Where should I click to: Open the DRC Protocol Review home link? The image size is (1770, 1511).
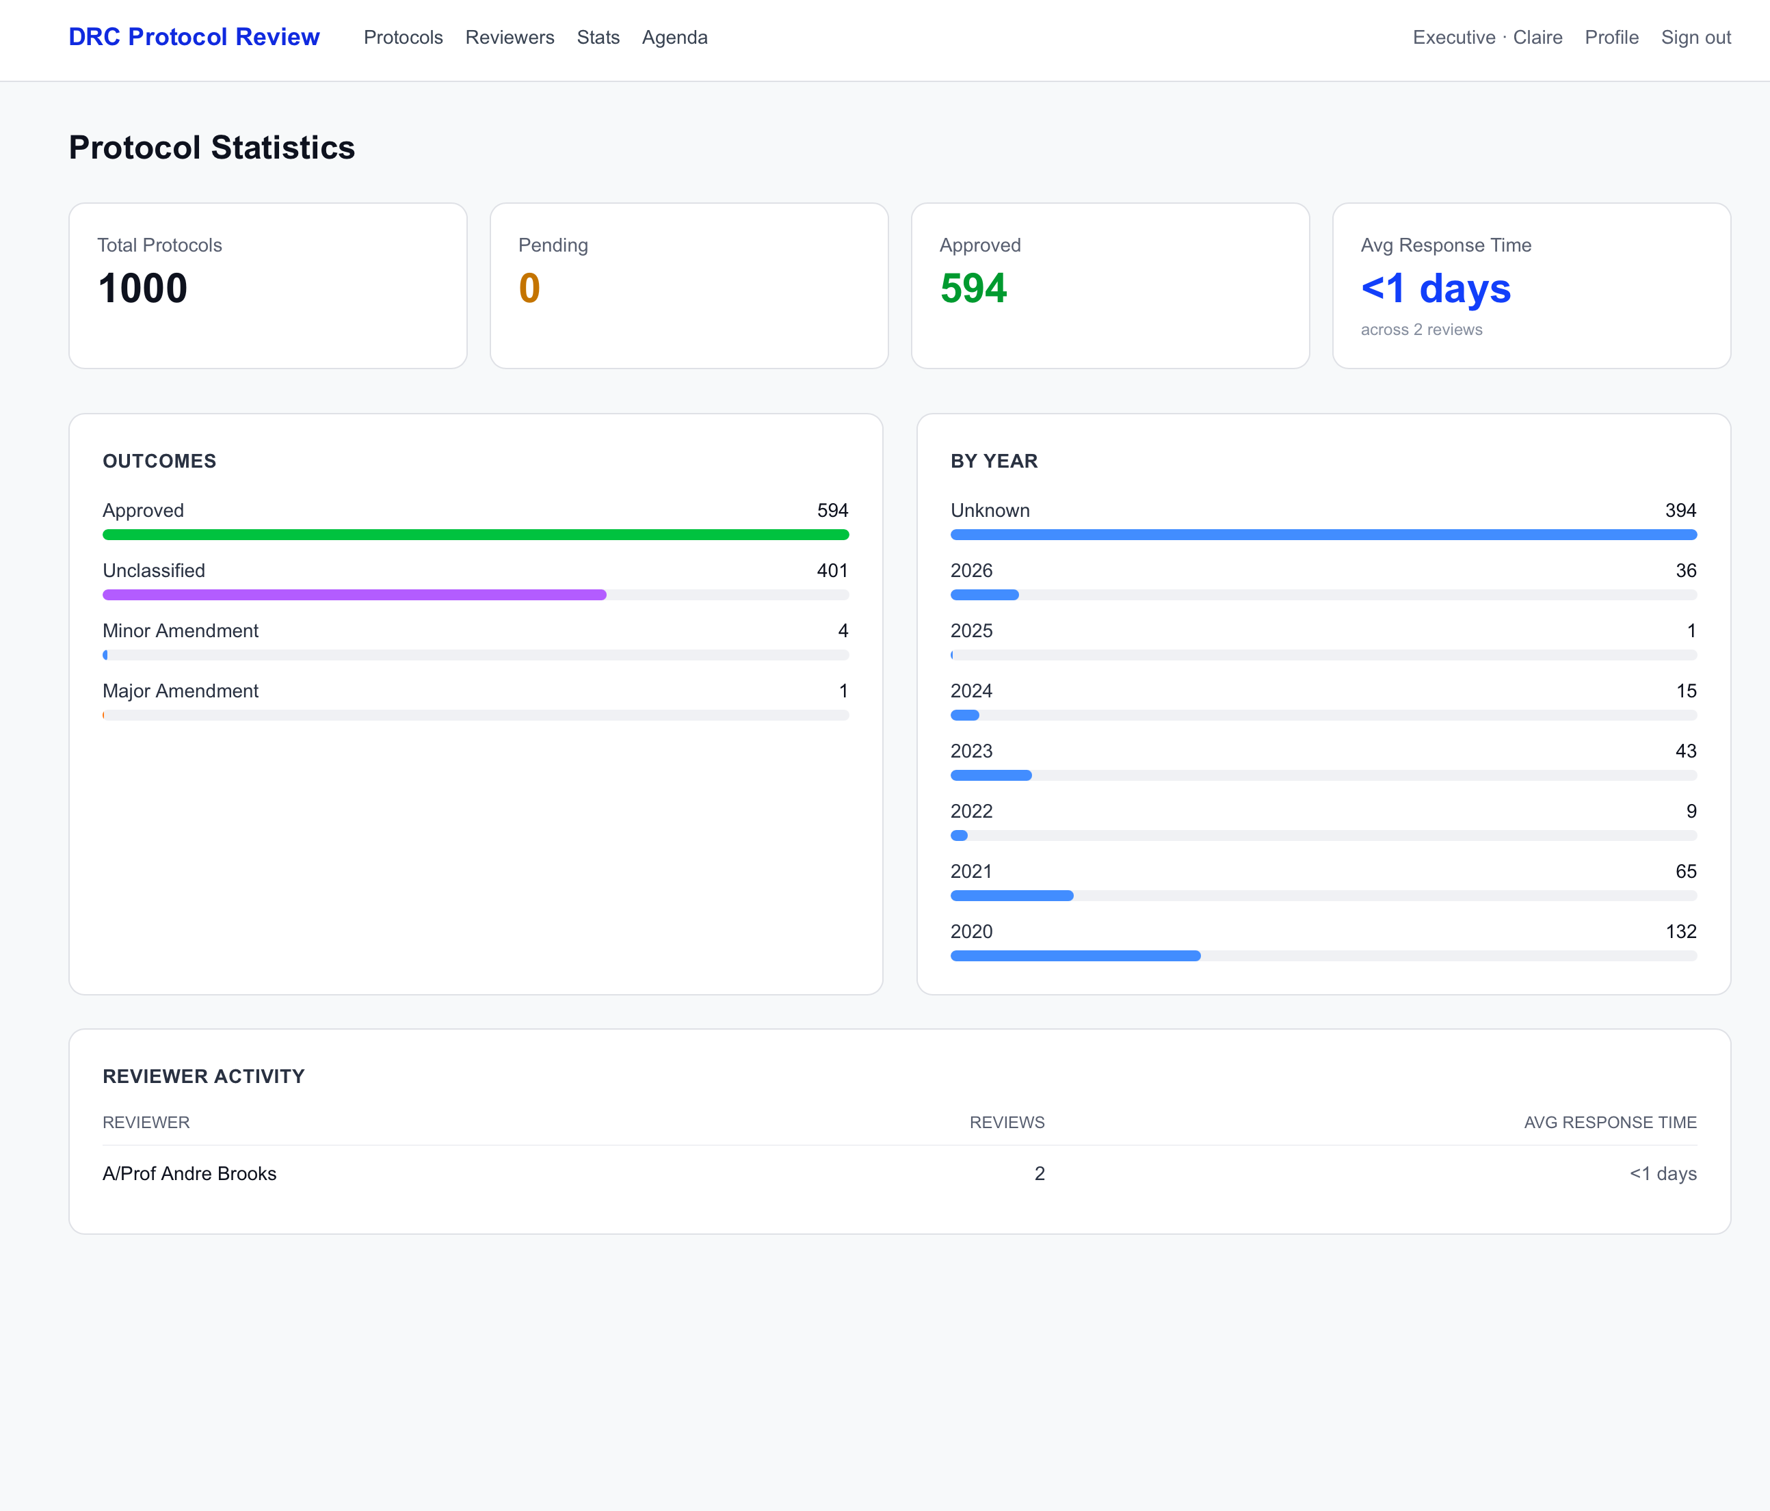click(194, 38)
